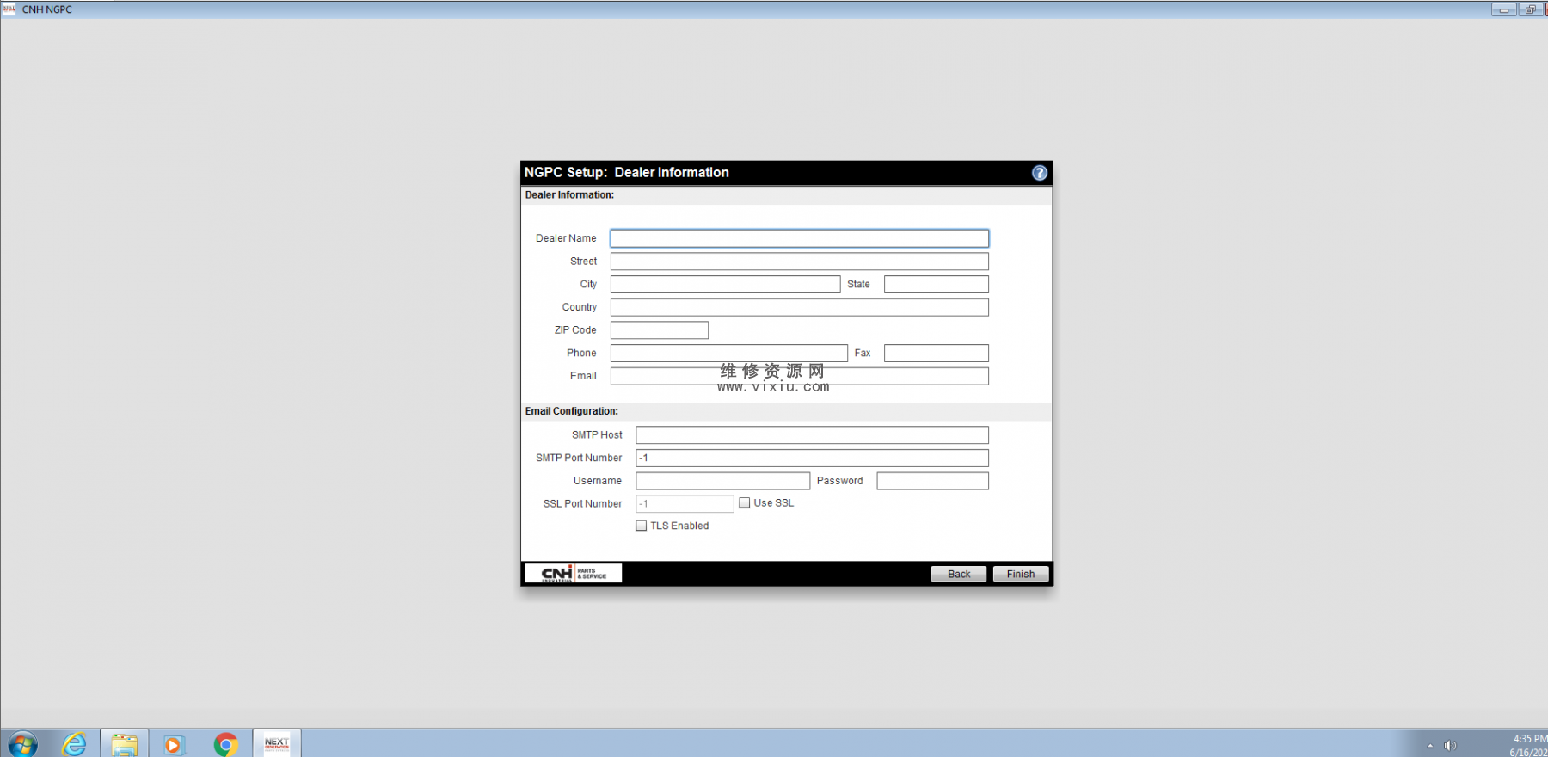Show hidden tray icons arrow

coord(1430,746)
